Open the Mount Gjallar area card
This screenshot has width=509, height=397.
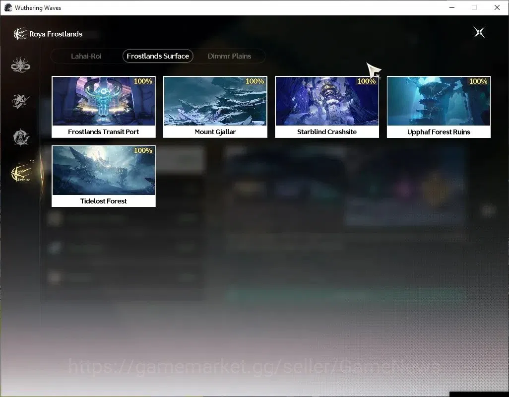[215, 107]
